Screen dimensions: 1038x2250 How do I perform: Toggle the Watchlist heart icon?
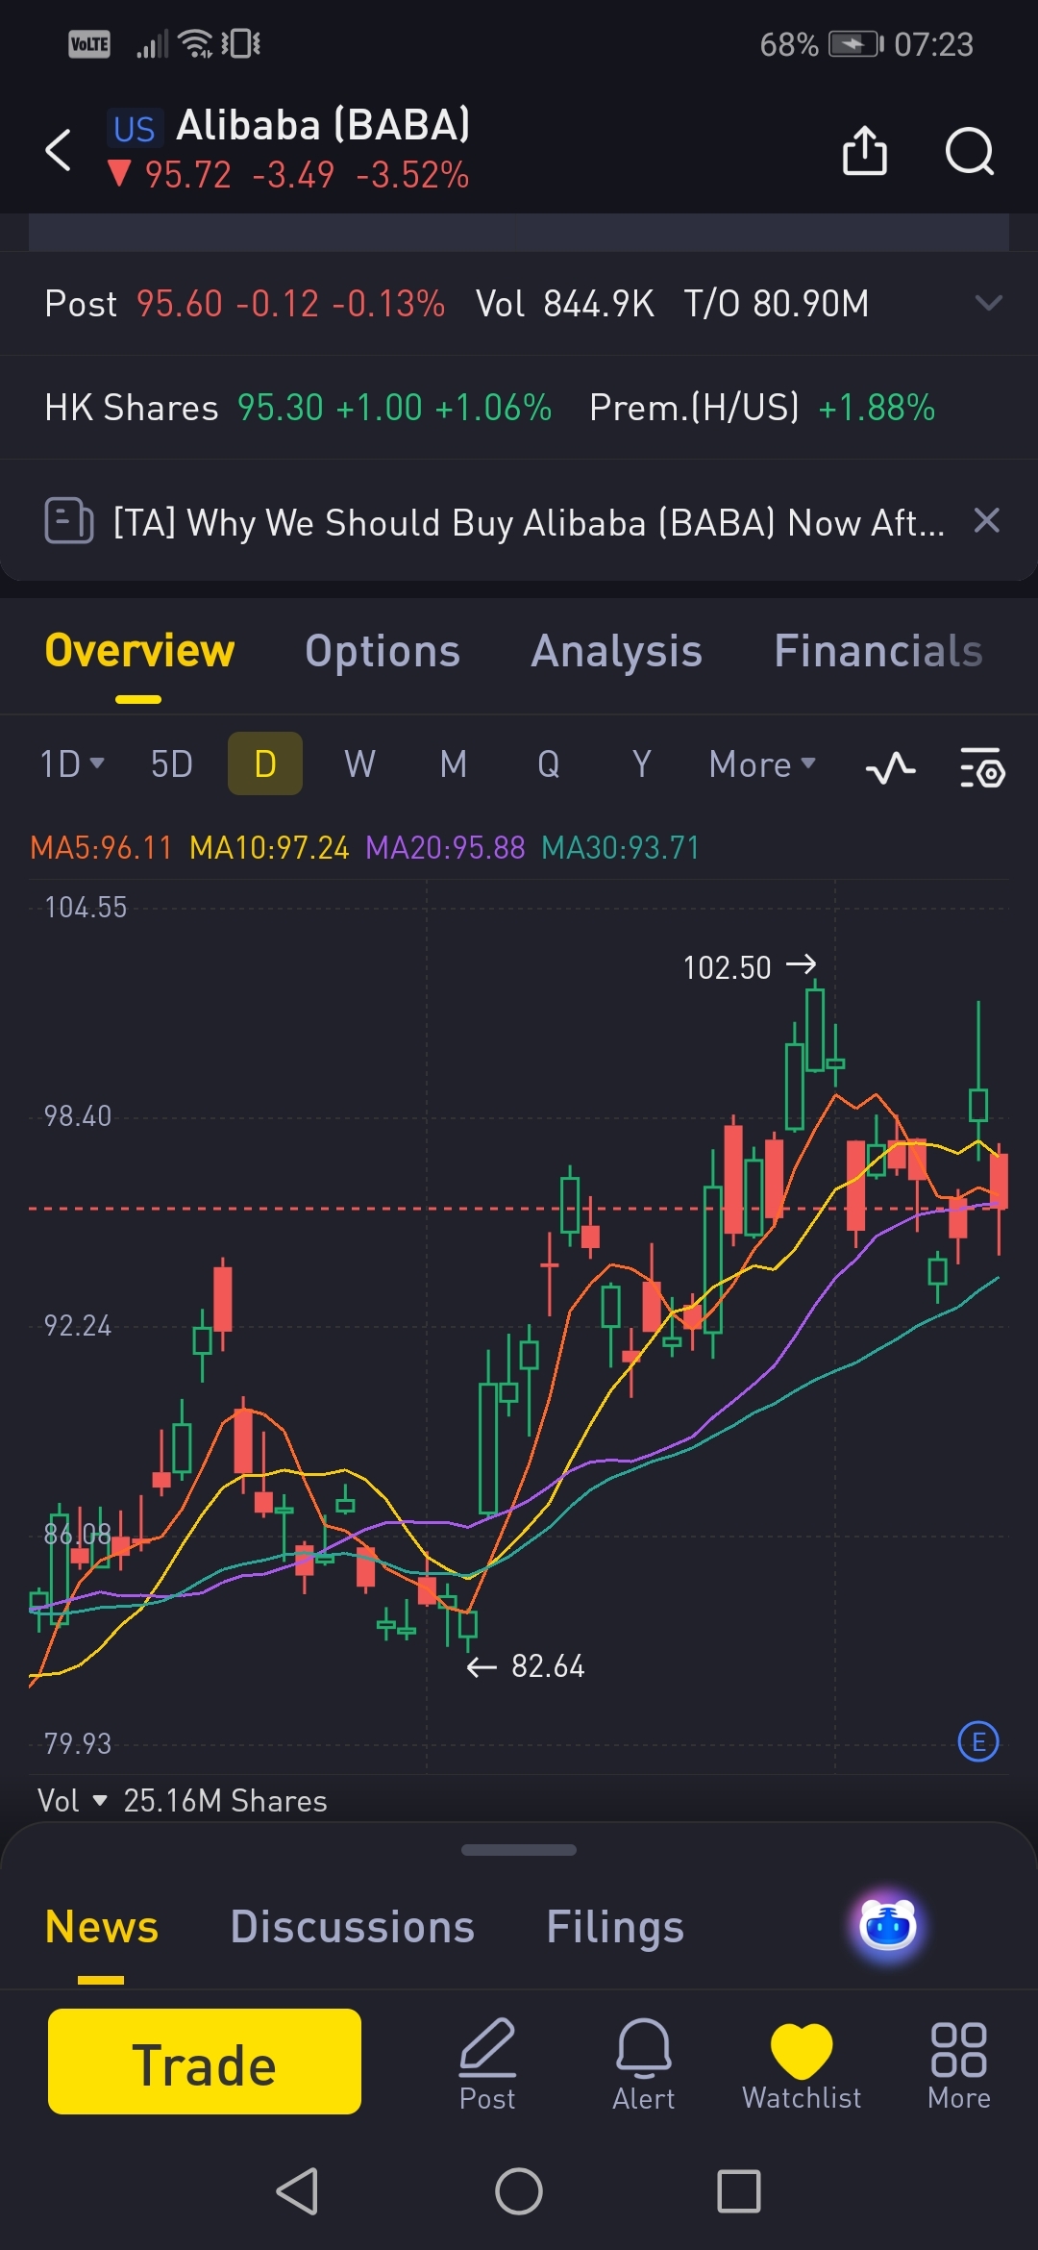(802, 2063)
